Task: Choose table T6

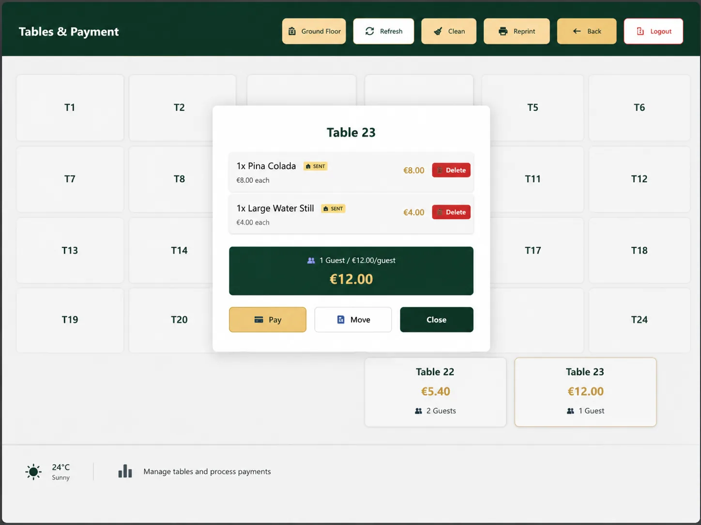Action: 640,107
